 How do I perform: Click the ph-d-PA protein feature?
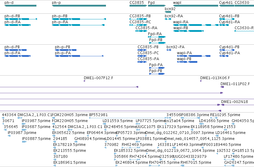pyautogui.click(x=18, y=56)
